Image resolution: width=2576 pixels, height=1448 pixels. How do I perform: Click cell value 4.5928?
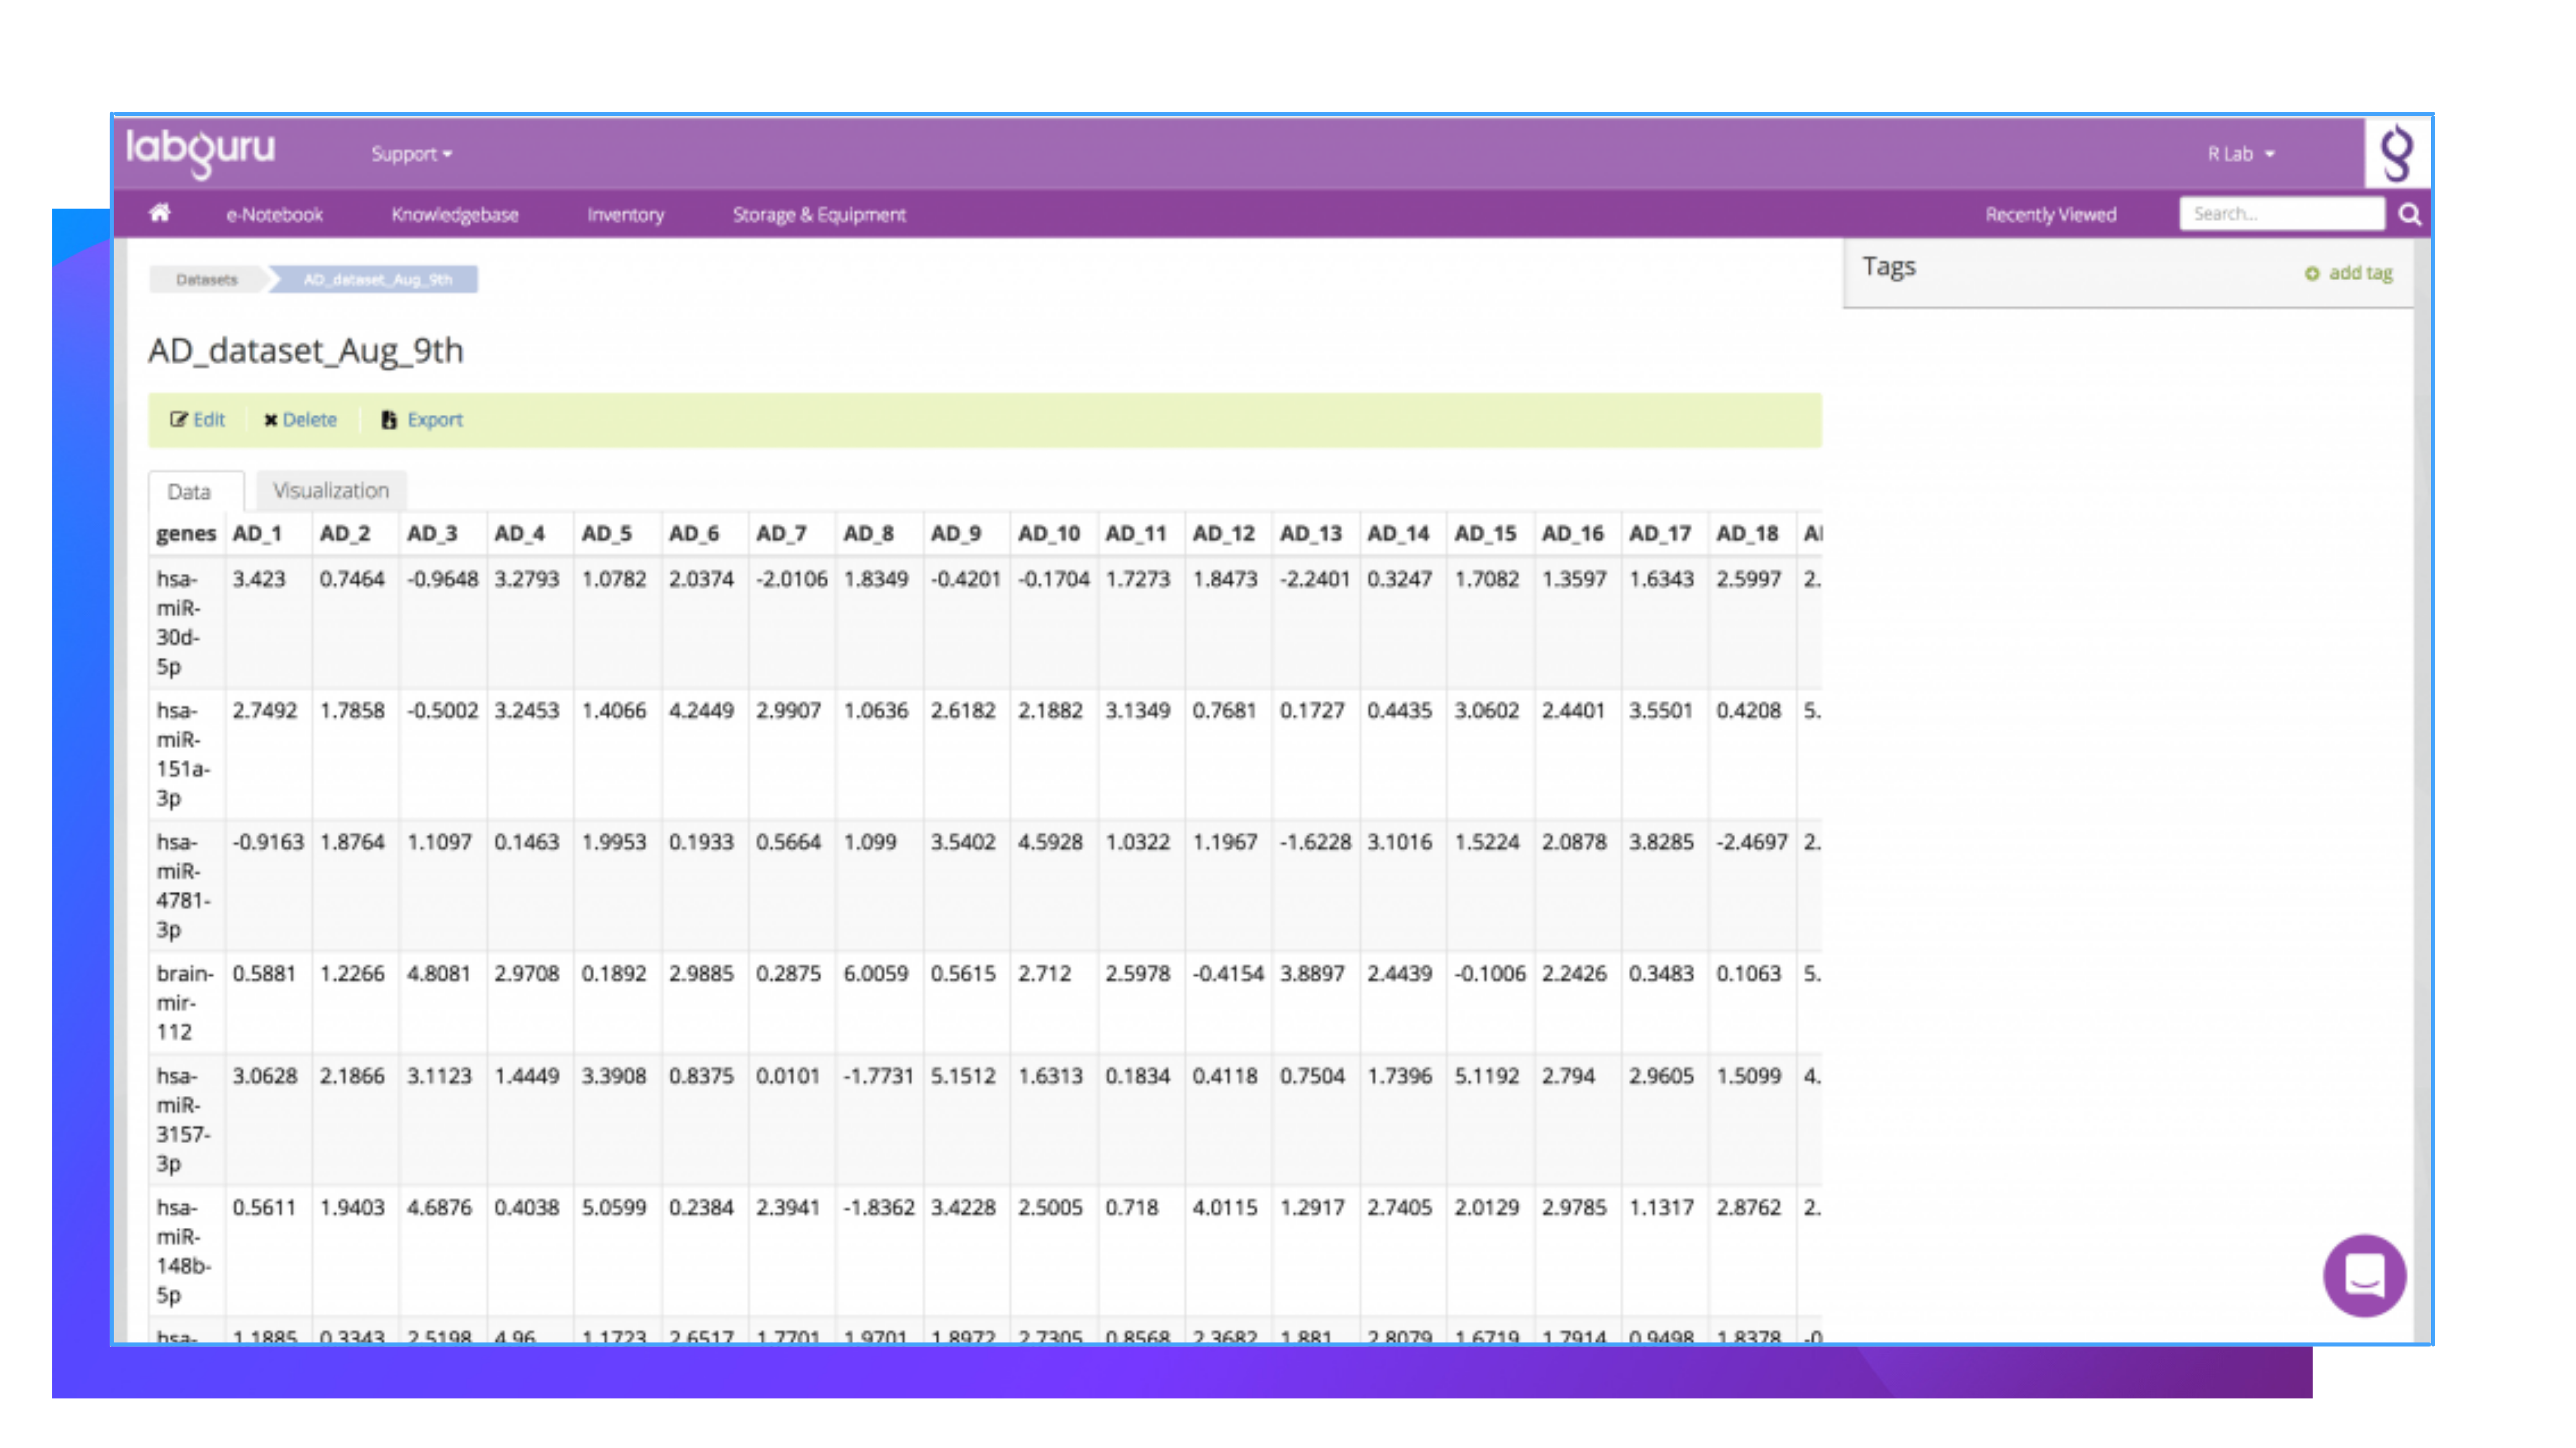(1050, 842)
